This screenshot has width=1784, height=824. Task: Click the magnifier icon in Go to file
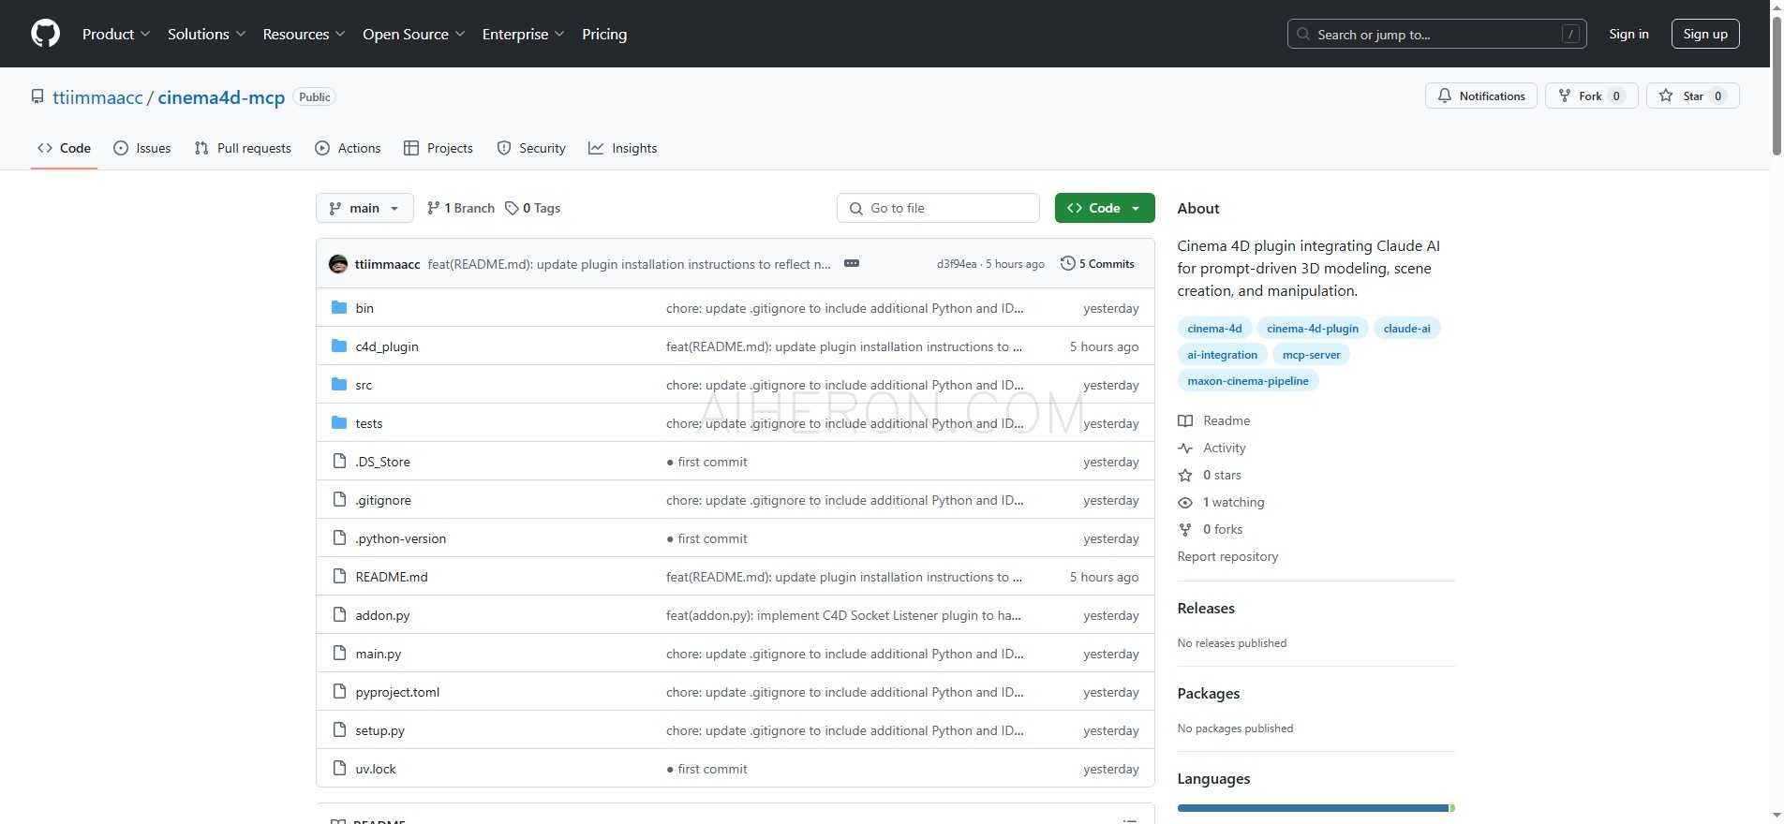tap(856, 209)
